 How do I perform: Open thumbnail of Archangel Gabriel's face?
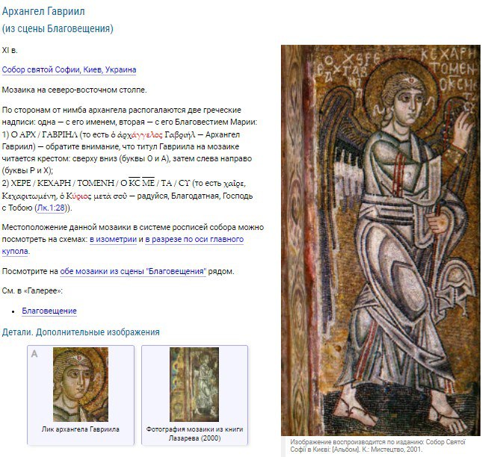[81, 385]
